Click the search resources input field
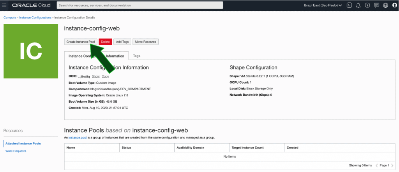Viewport: 399px width, 172px height. [x=140, y=5]
